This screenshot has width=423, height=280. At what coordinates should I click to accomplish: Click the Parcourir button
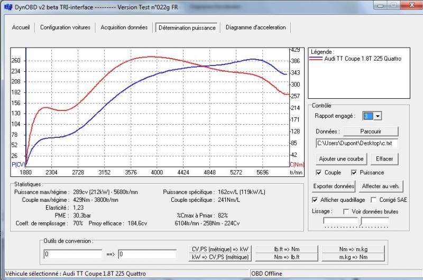click(371, 131)
